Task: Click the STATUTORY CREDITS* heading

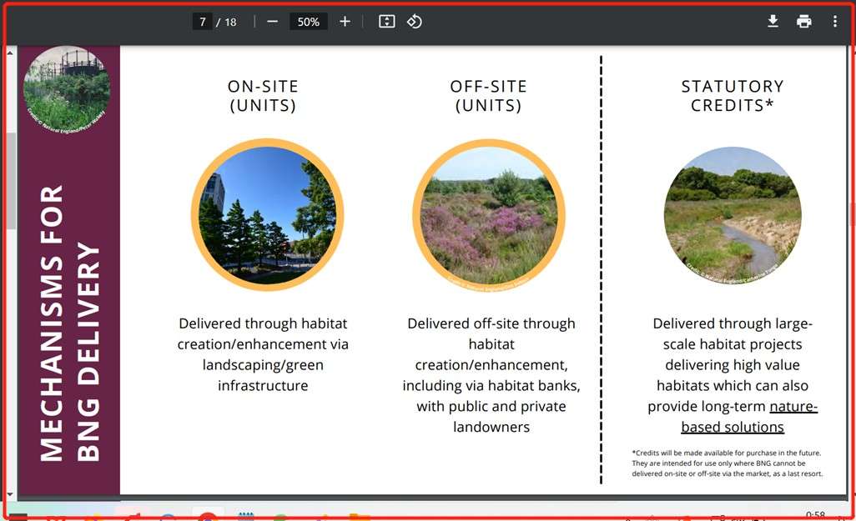Action: pyautogui.click(x=733, y=96)
